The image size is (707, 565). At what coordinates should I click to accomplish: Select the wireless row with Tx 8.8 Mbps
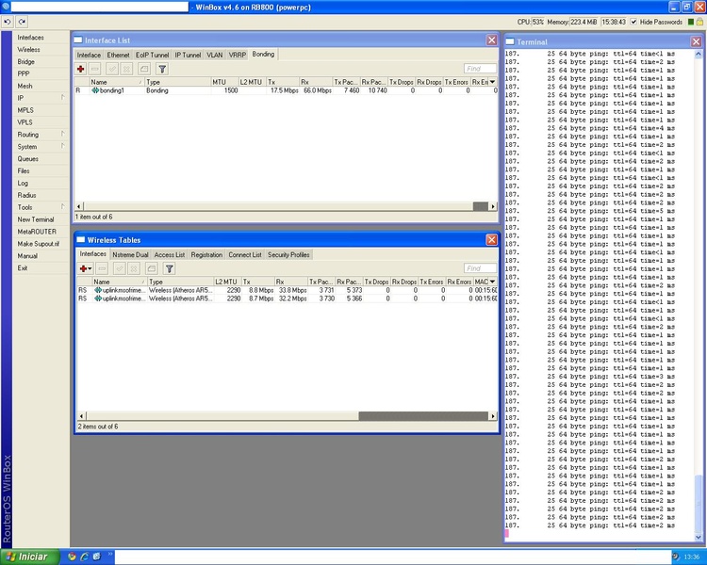288,290
